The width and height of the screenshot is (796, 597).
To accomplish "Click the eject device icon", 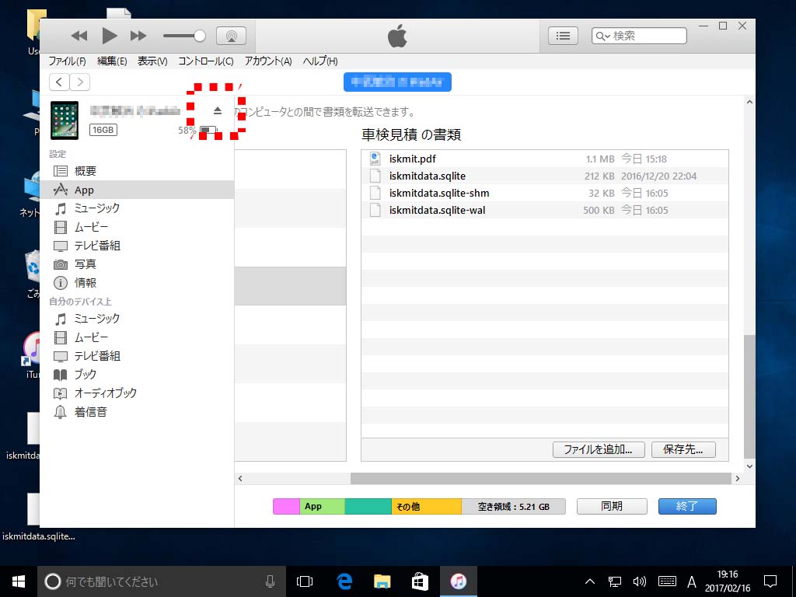I will pos(218,111).
